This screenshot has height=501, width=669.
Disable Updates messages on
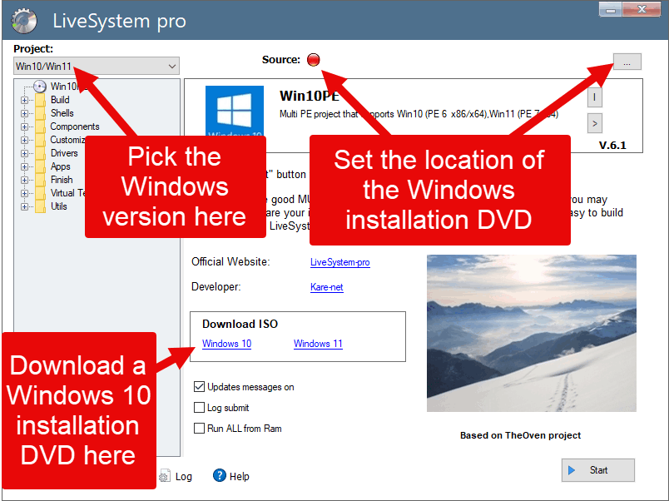click(197, 386)
